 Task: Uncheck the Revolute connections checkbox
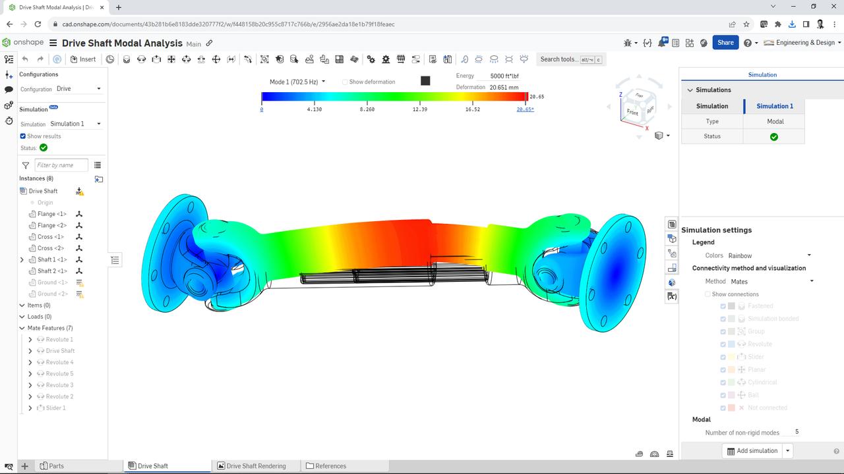[x=723, y=344]
